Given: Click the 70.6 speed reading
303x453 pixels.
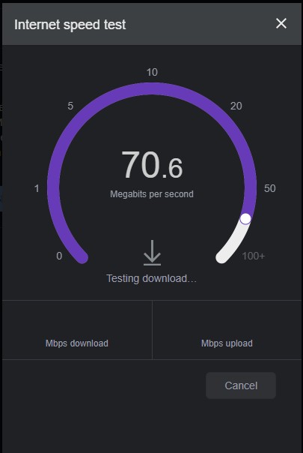Looking at the screenshot, I should point(152,165).
